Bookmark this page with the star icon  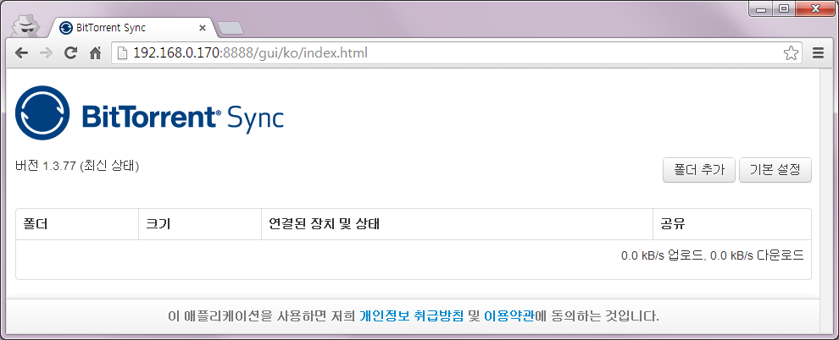pyautogui.click(x=790, y=52)
